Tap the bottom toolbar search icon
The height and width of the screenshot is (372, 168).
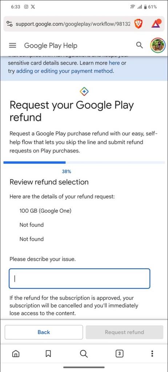pos(84,354)
